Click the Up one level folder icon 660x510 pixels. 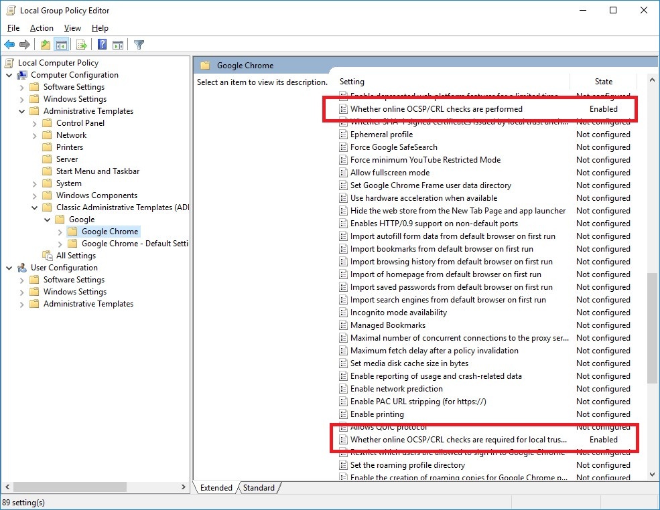click(x=46, y=44)
